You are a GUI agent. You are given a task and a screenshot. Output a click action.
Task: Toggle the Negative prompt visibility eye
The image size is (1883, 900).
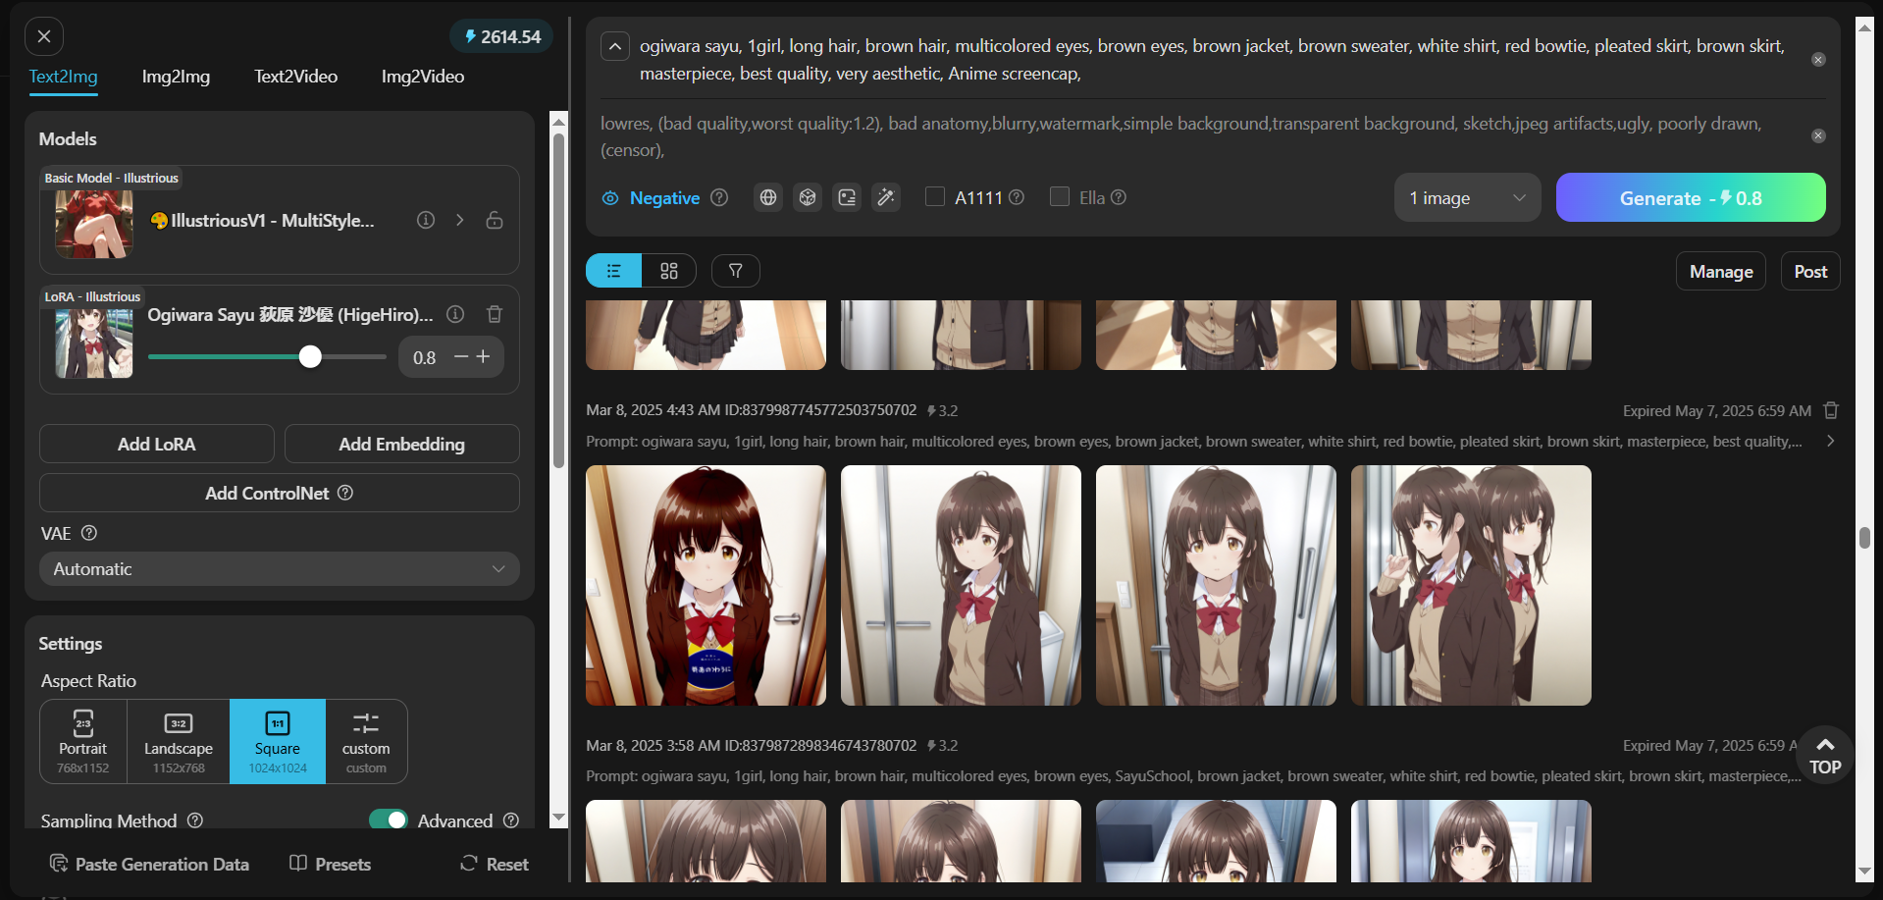610,198
